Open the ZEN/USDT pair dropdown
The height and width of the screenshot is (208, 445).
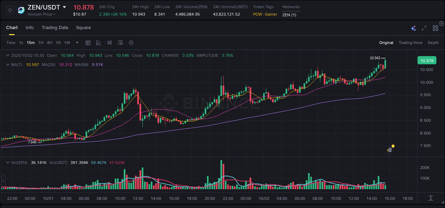(x=64, y=7)
